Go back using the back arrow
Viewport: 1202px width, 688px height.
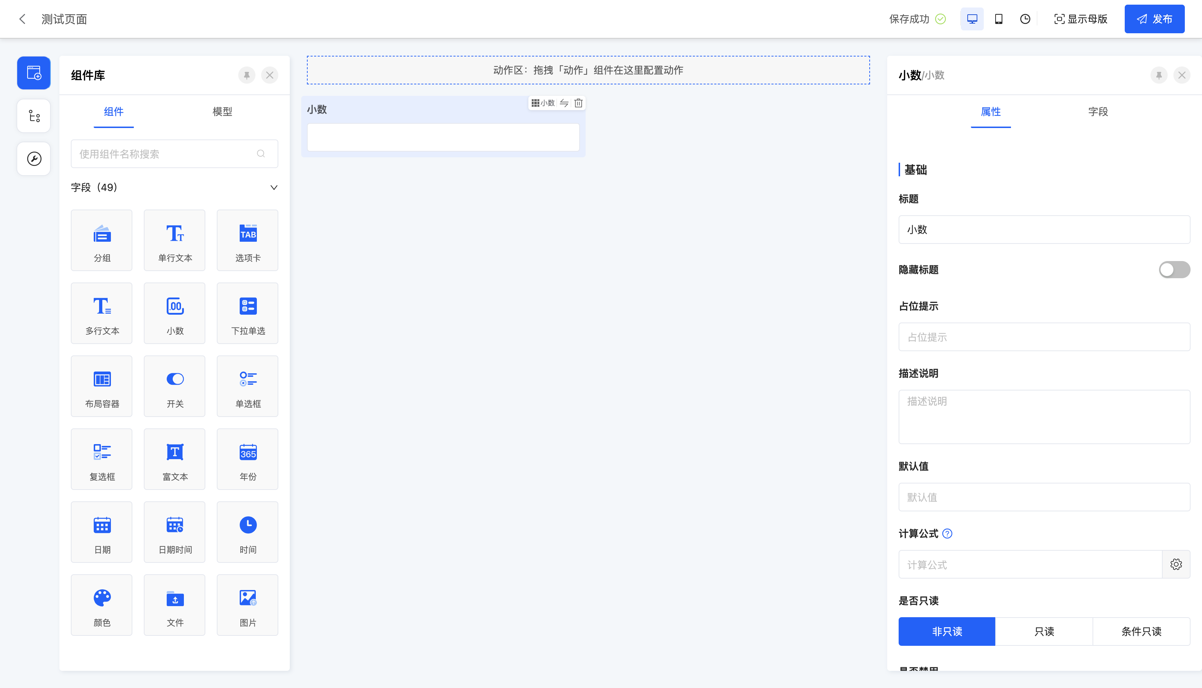coord(22,19)
